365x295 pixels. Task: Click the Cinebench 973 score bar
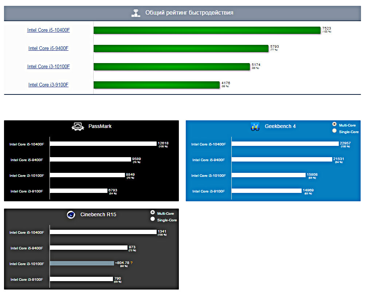pos(89,248)
